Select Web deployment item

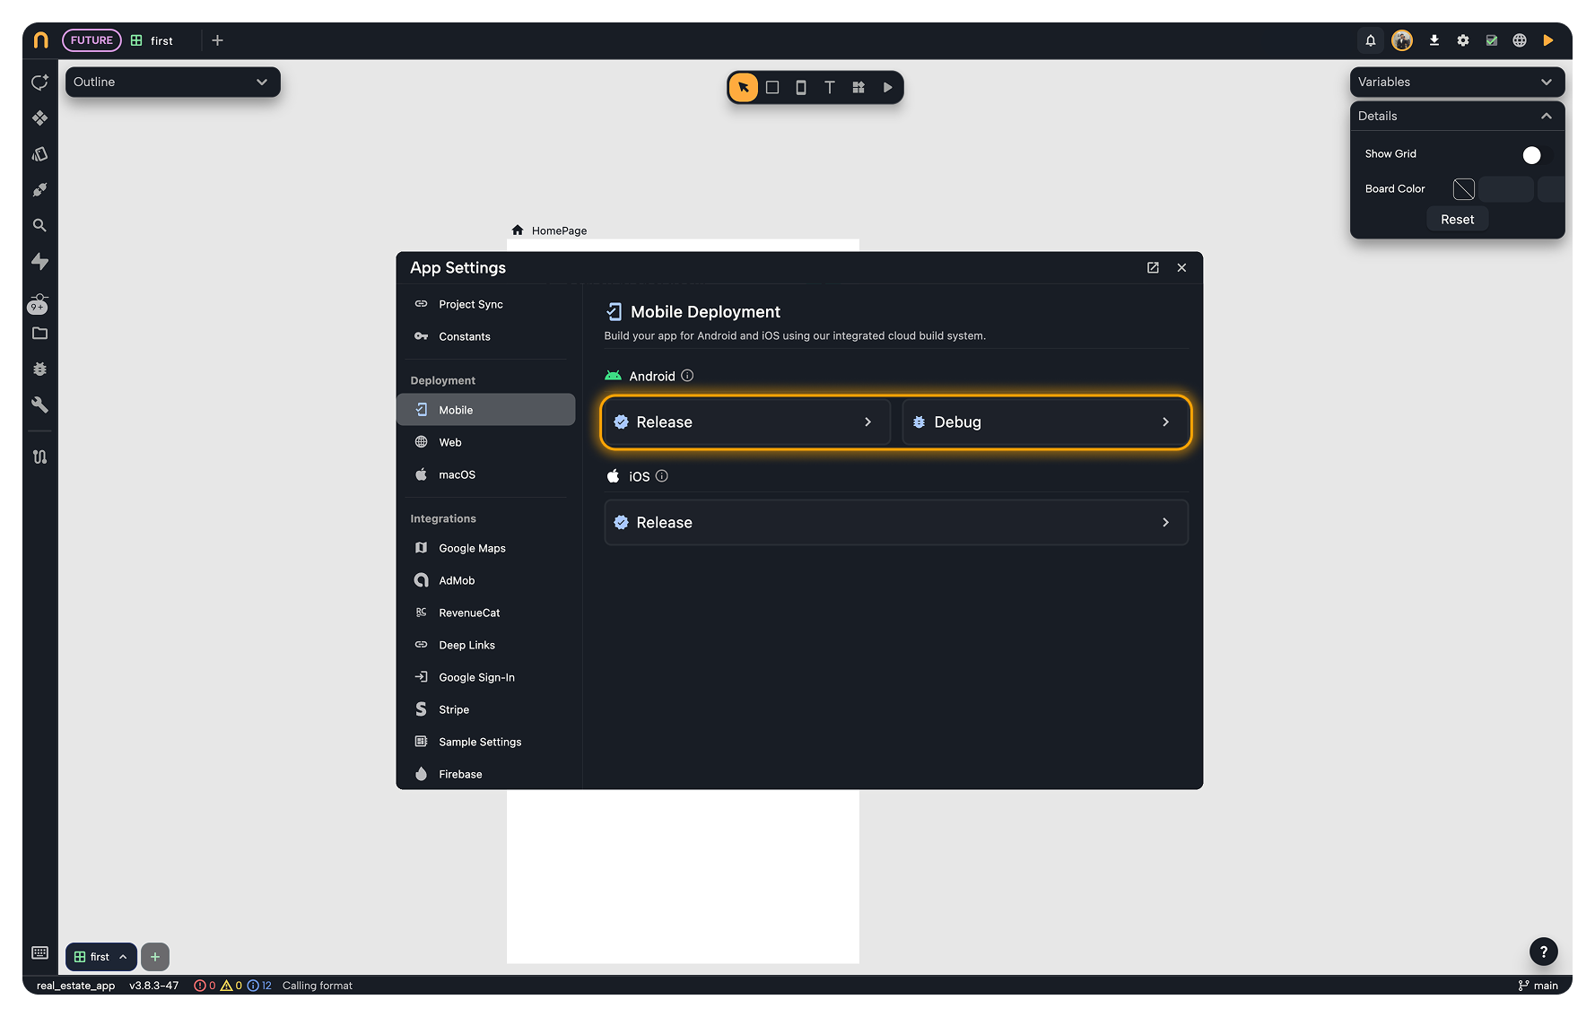click(x=485, y=442)
